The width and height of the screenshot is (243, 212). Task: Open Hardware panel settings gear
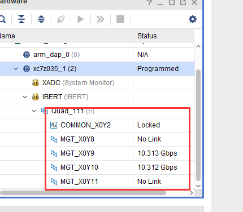tap(193, 19)
